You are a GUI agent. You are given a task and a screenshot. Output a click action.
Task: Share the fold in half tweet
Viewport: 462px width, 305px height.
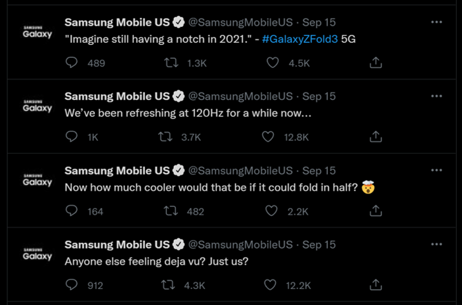(376, 211)
